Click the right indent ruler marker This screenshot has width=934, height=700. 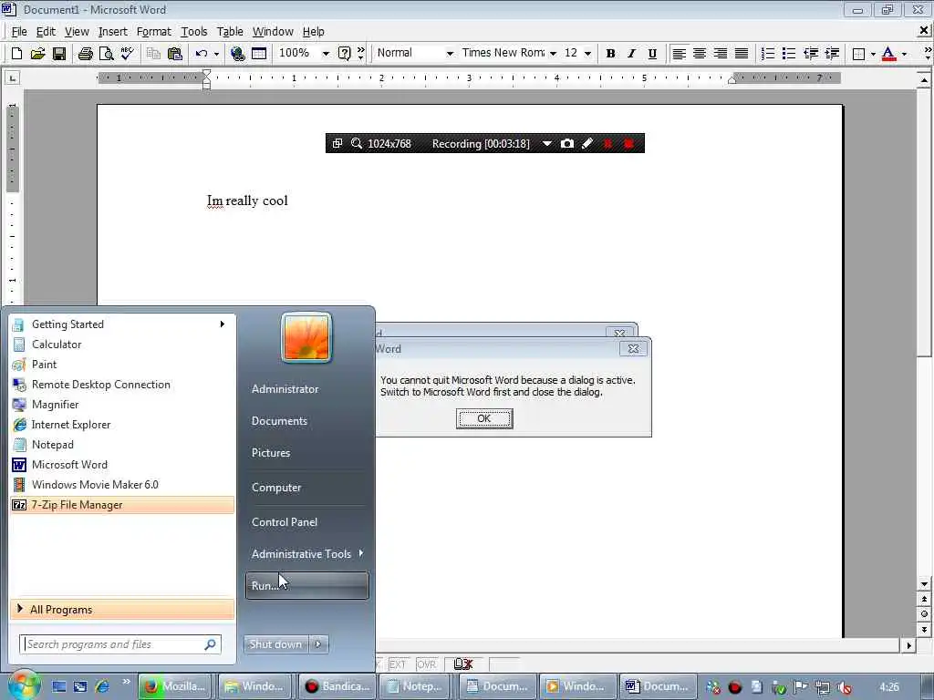pyautogui.click(x=732, y=80)
